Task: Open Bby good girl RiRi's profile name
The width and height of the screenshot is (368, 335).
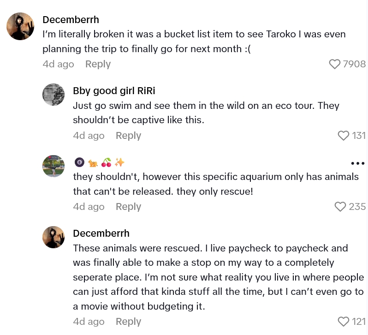Action: 114,91
